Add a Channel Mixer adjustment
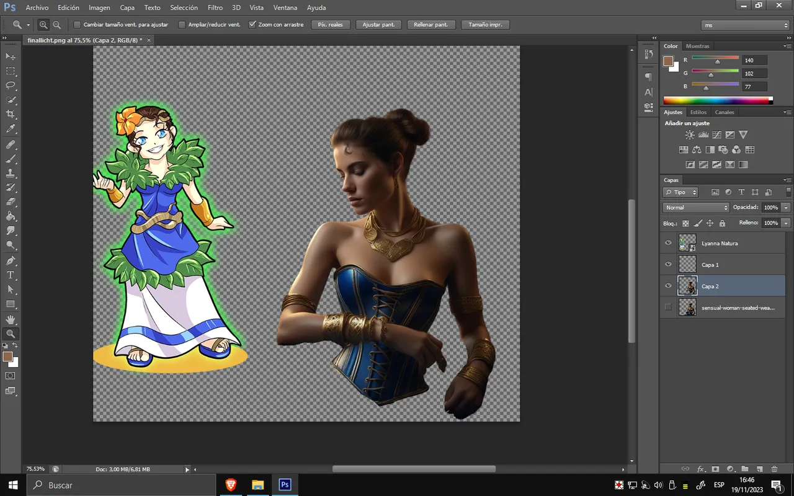The image size is (794, 496). coord(736,149)
